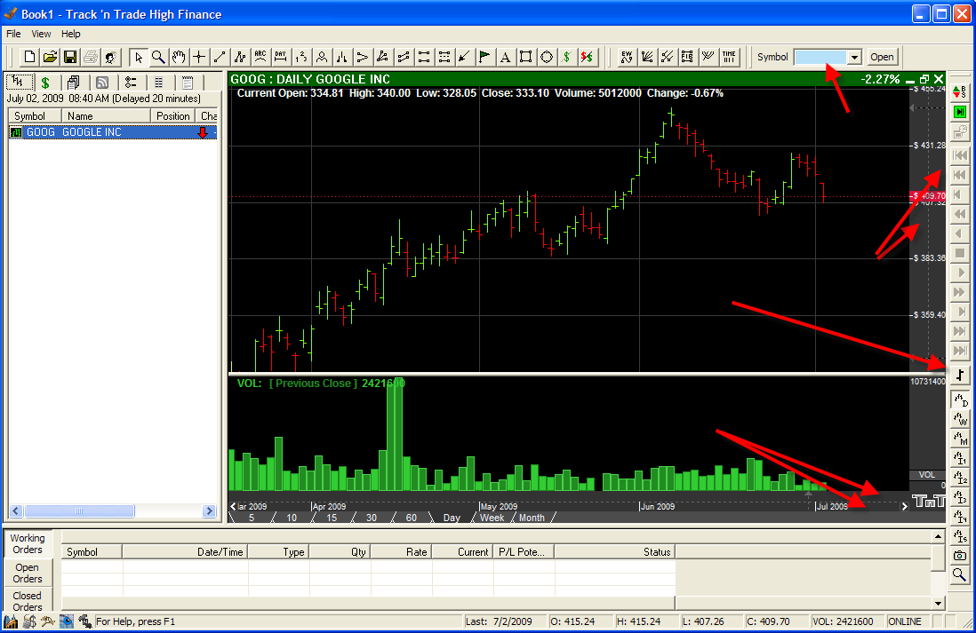976x633 pixels.
Task: Open the File menu
Action: 13,34
